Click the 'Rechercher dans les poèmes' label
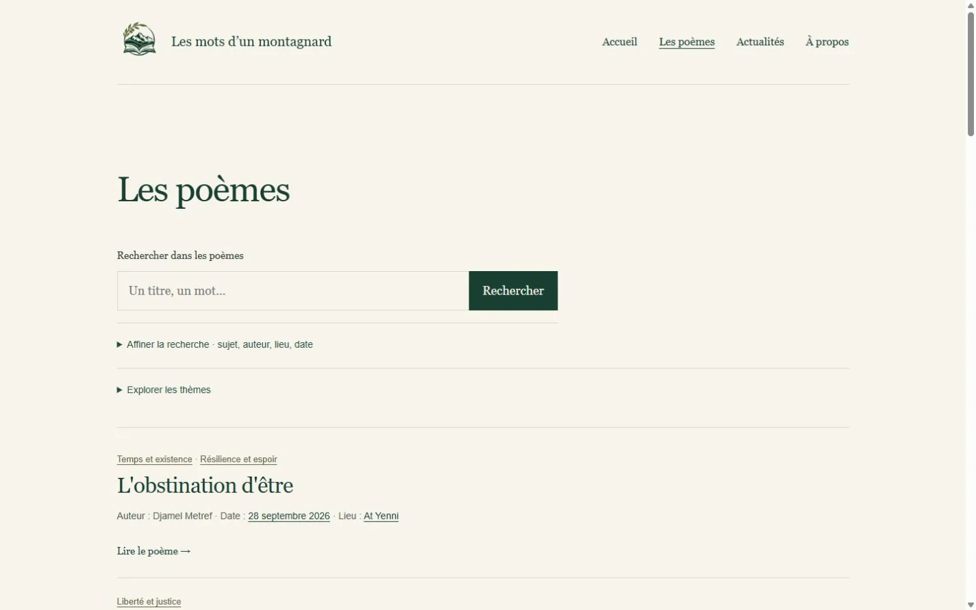Screen dimensions: 976x610 coord(180,255)
